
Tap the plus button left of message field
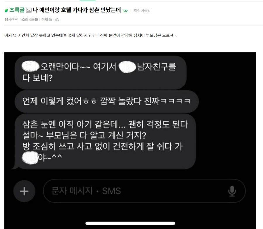(x=24, y=191)
